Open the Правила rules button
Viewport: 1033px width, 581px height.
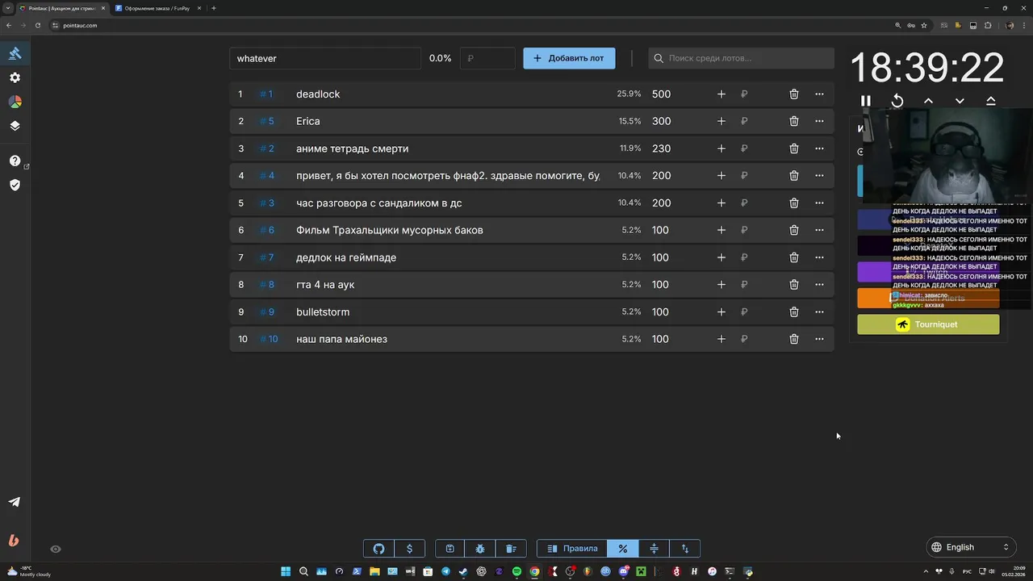572,549
